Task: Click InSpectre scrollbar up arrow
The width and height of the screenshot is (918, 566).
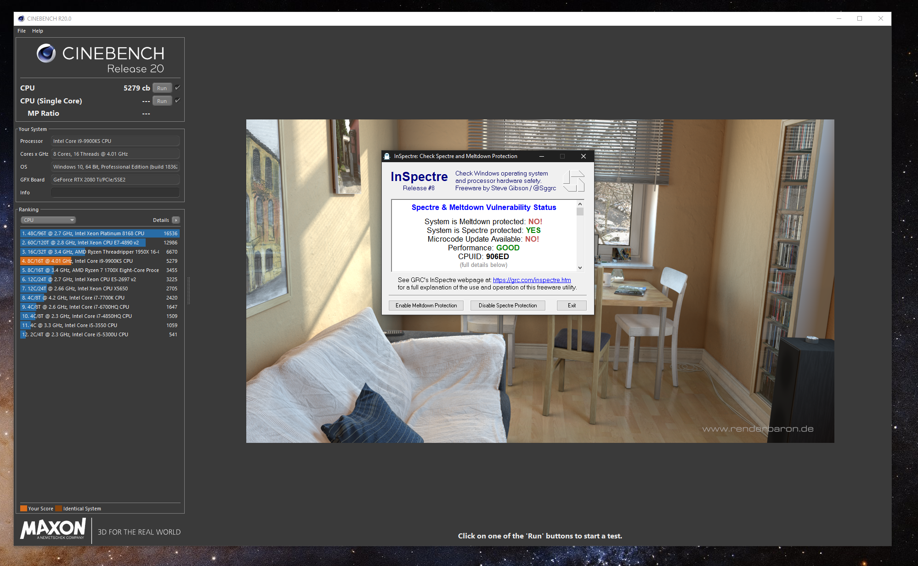Action: click(x=580, y=204)
